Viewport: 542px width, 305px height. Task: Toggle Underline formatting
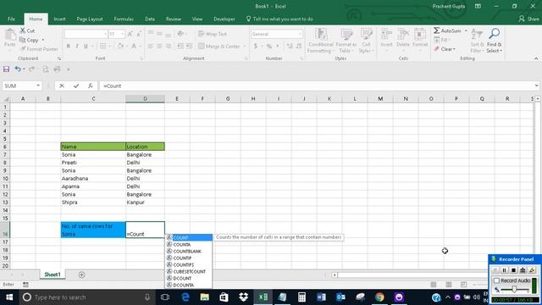click(x=86, y=46)
